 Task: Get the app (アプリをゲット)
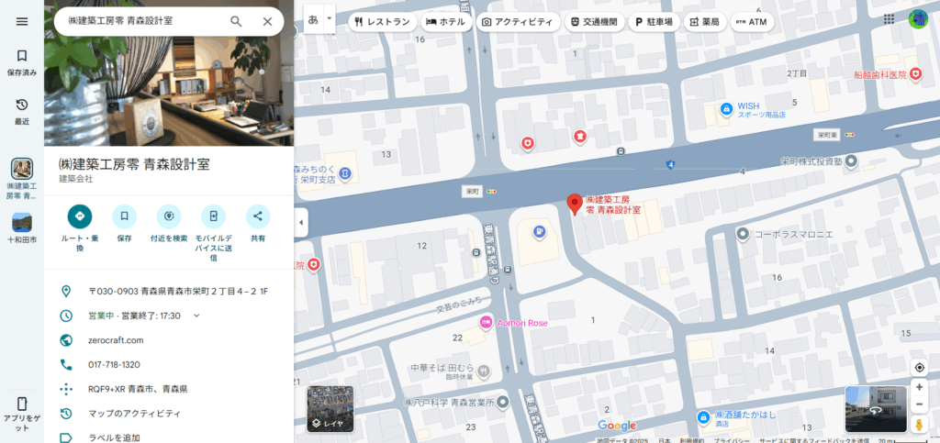(x=22, y=415)
